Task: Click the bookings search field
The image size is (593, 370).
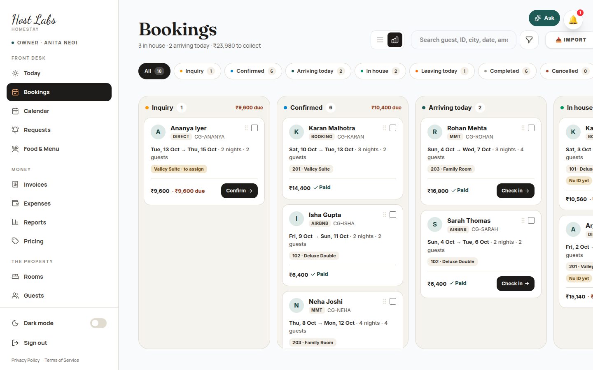Action: tap(464, 40)
